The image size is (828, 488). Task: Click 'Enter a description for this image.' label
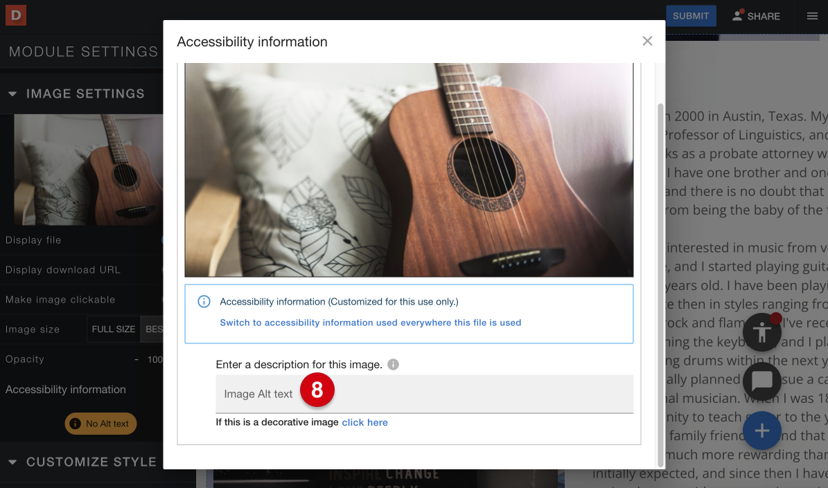point(299,365)
